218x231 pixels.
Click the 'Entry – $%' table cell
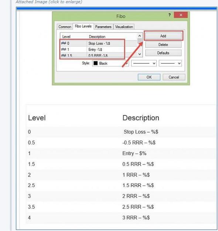click(134, 153)
